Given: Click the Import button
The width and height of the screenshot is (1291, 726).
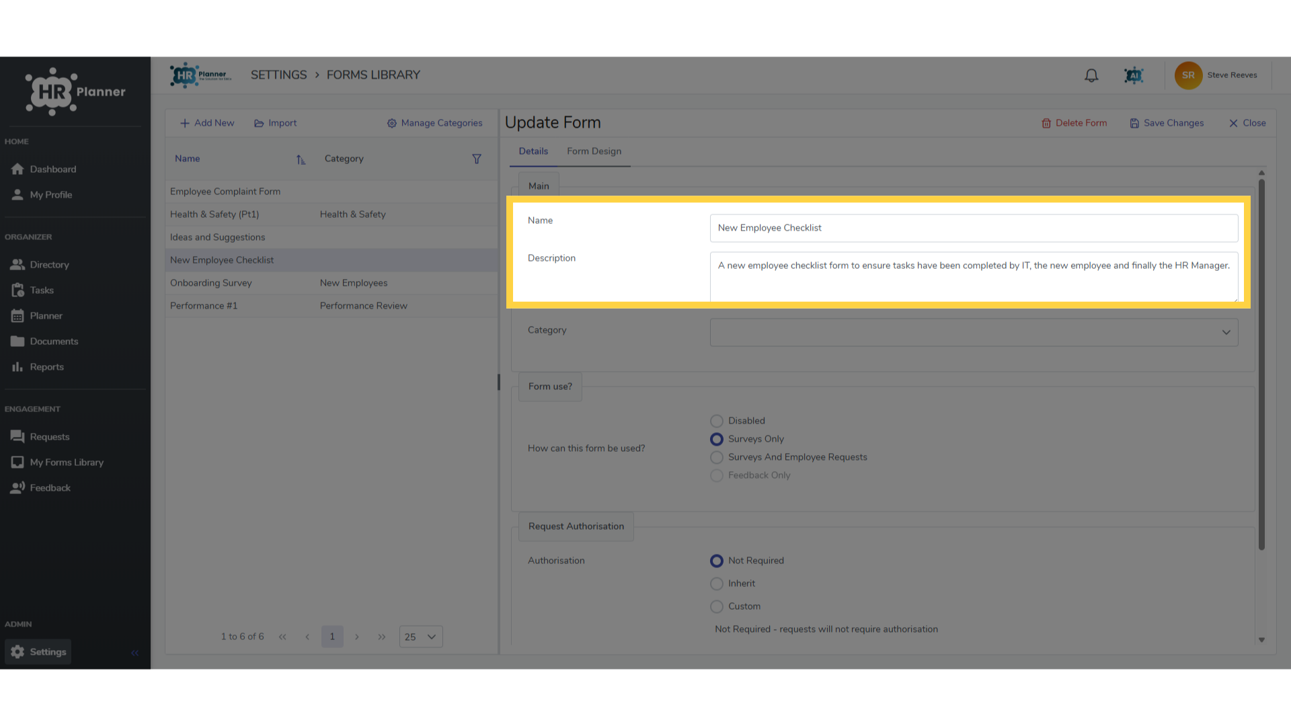Looking at the screenshot, I should 275,123.
